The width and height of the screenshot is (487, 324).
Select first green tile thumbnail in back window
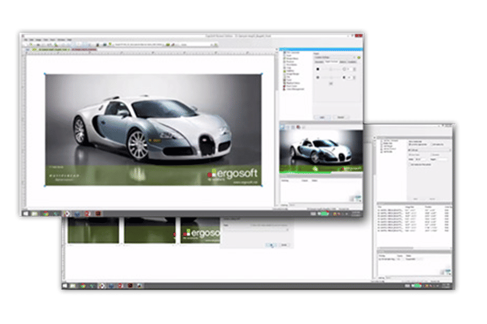click(x=93, y=230)
